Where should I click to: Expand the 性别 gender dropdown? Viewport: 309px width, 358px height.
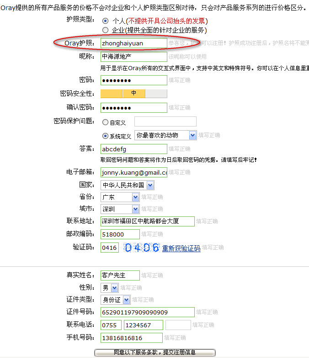coord(114,288)
